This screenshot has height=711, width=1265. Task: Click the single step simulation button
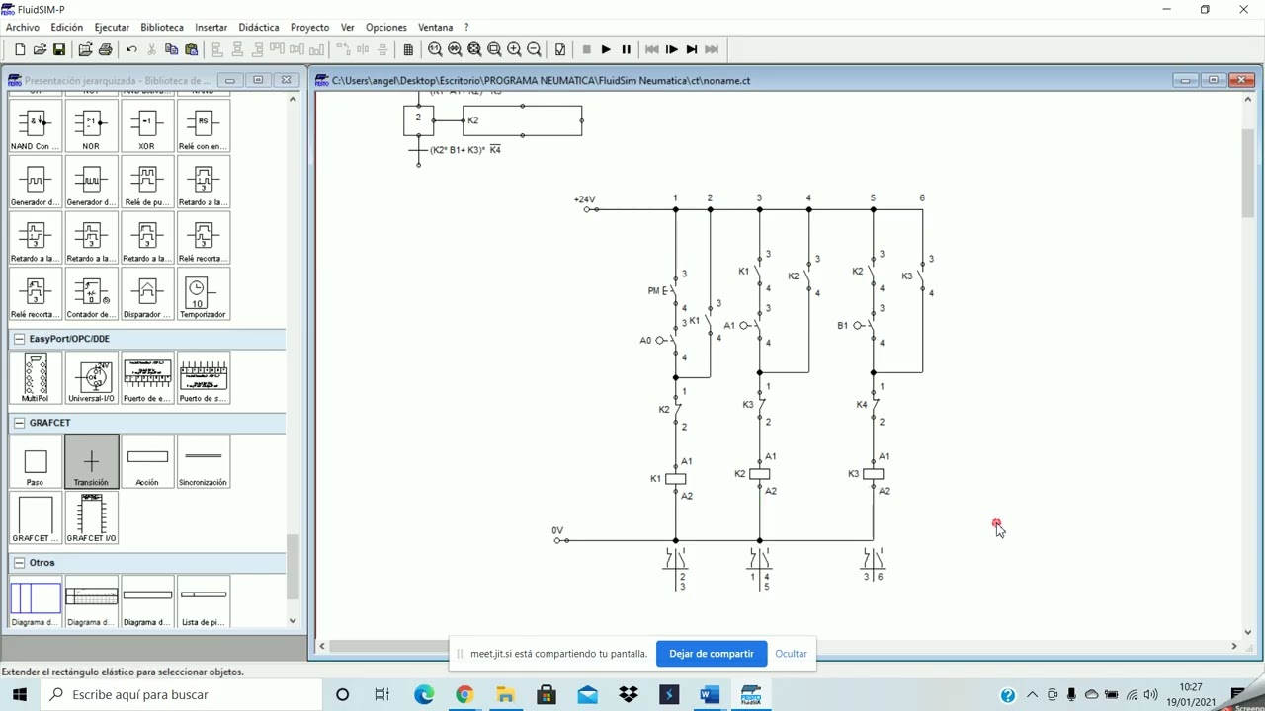672,49
